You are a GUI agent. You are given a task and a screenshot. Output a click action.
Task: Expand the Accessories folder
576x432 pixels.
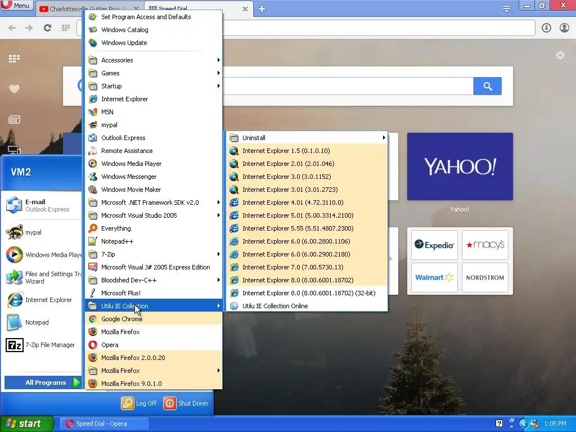(154, 60)
